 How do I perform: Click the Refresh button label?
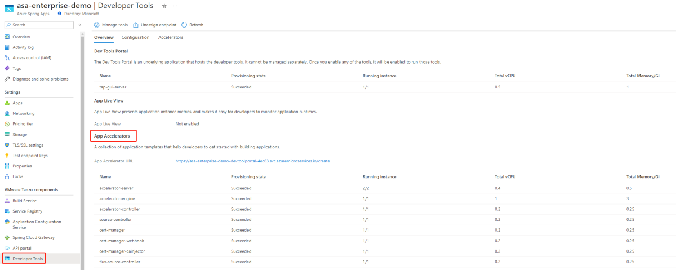[197, 25]
